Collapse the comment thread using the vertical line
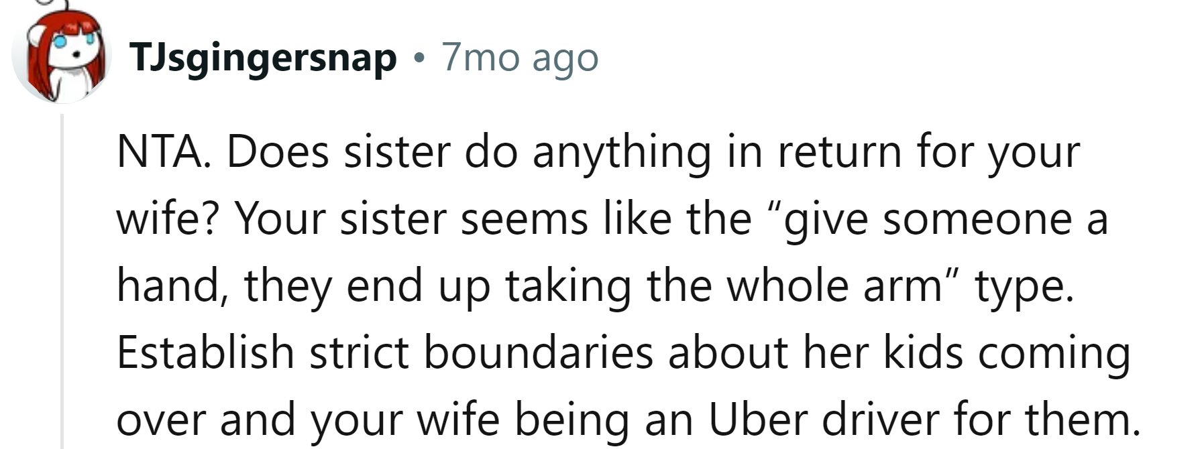 point(62,281)
